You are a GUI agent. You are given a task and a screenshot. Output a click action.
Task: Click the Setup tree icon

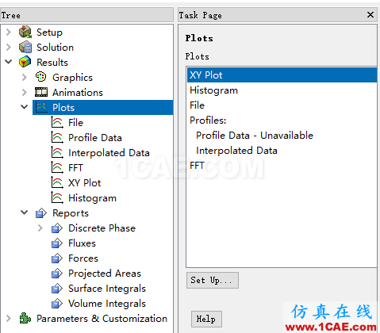pos(25,32)
